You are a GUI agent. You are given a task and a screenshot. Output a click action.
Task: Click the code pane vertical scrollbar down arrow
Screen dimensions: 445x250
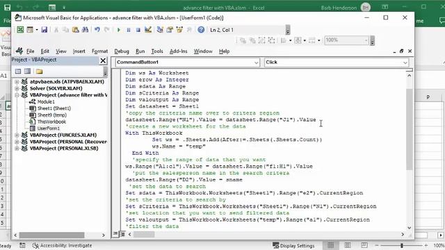[x=410, y=228]
